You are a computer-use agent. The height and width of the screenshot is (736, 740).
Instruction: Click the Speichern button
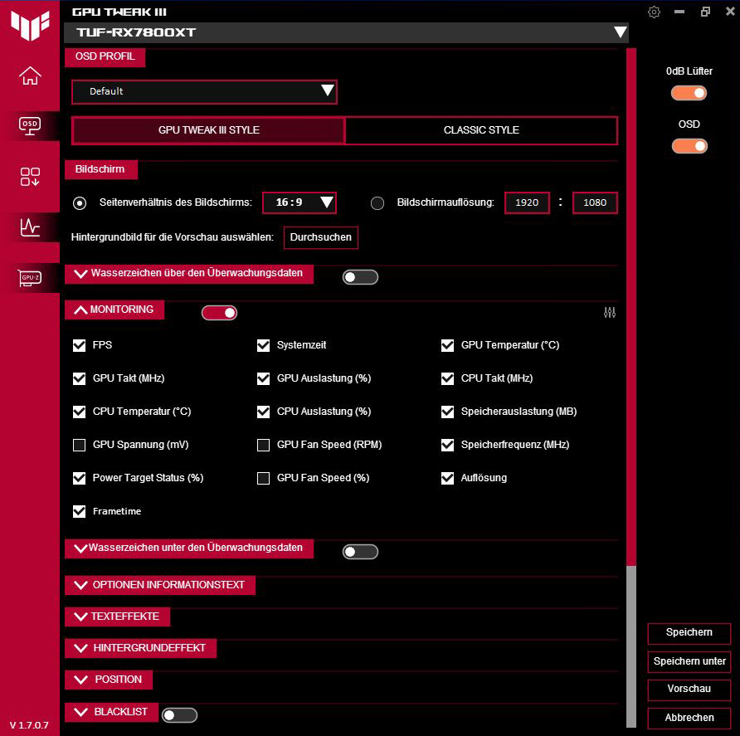point(689,633)
